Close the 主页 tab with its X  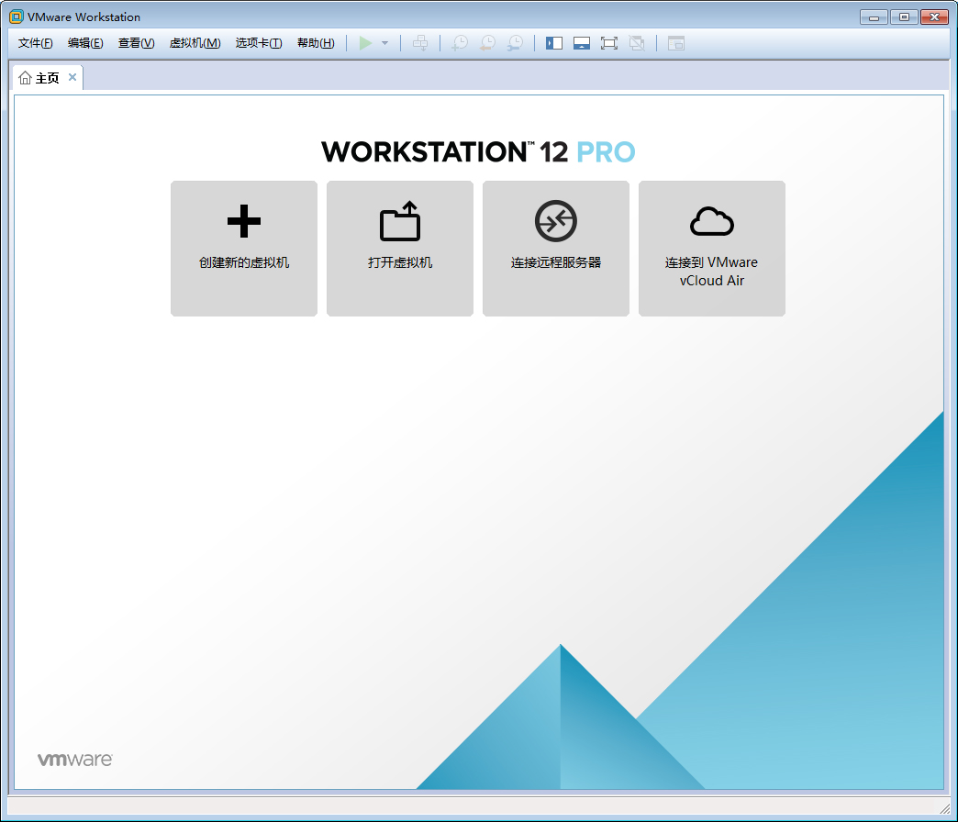pos(72,77)
